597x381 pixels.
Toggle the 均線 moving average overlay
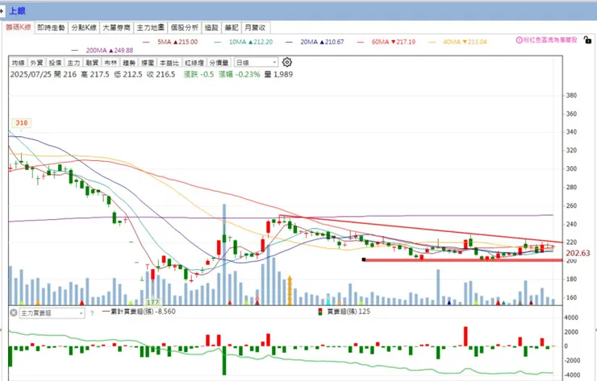click(18, 62)
